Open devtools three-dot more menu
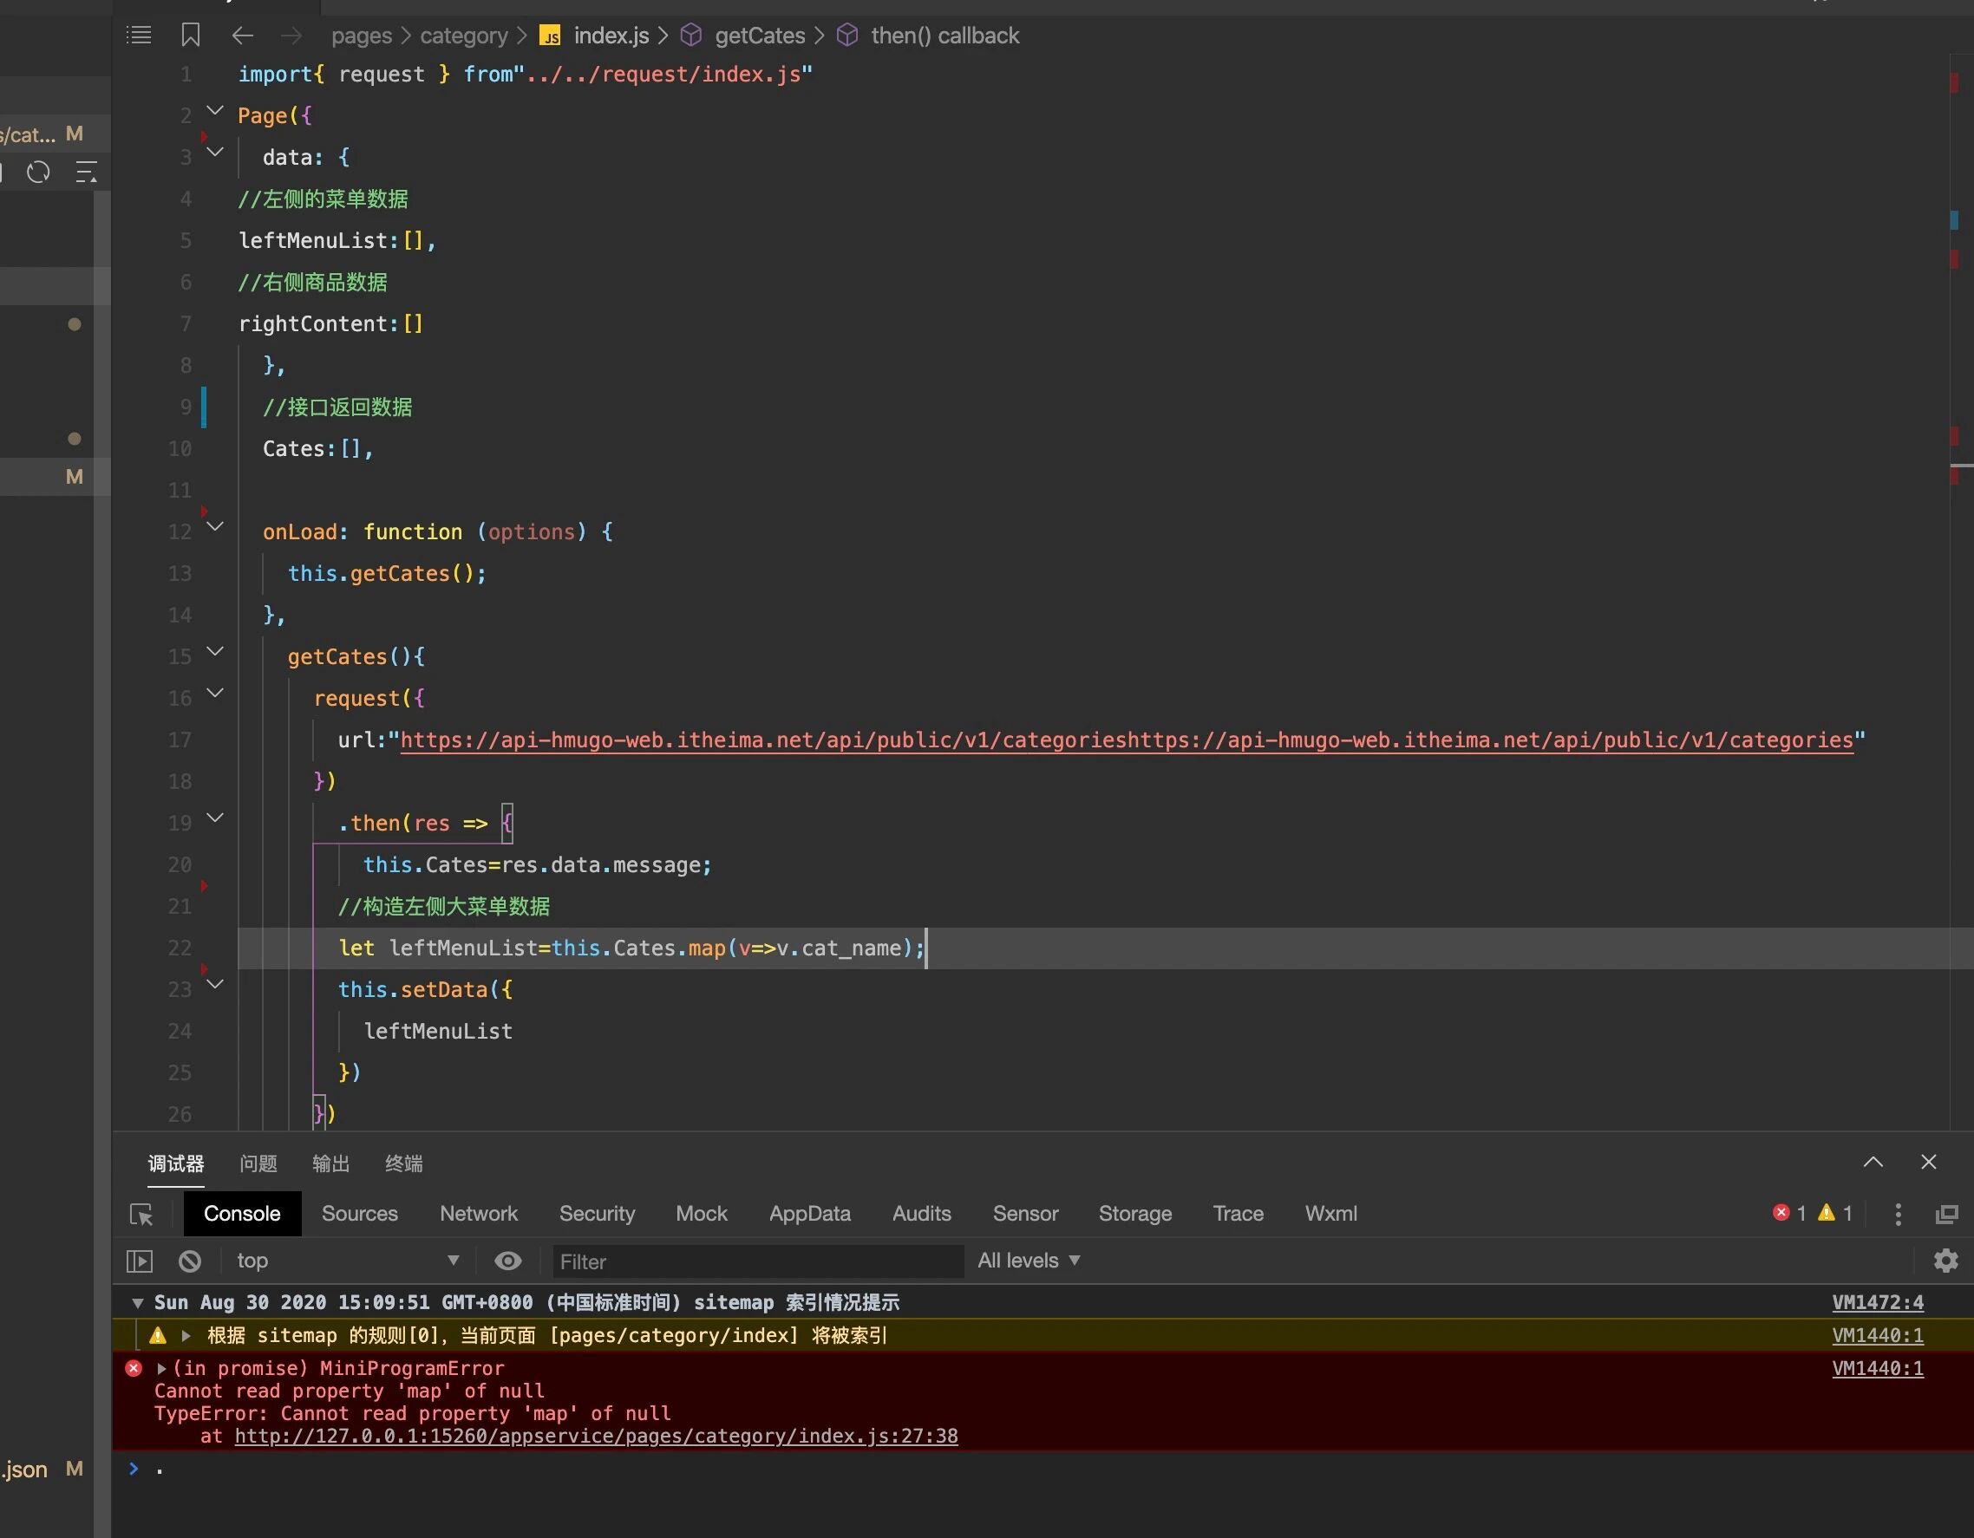Viewport: 1974px width, 1538px height. [1897, 1215]
